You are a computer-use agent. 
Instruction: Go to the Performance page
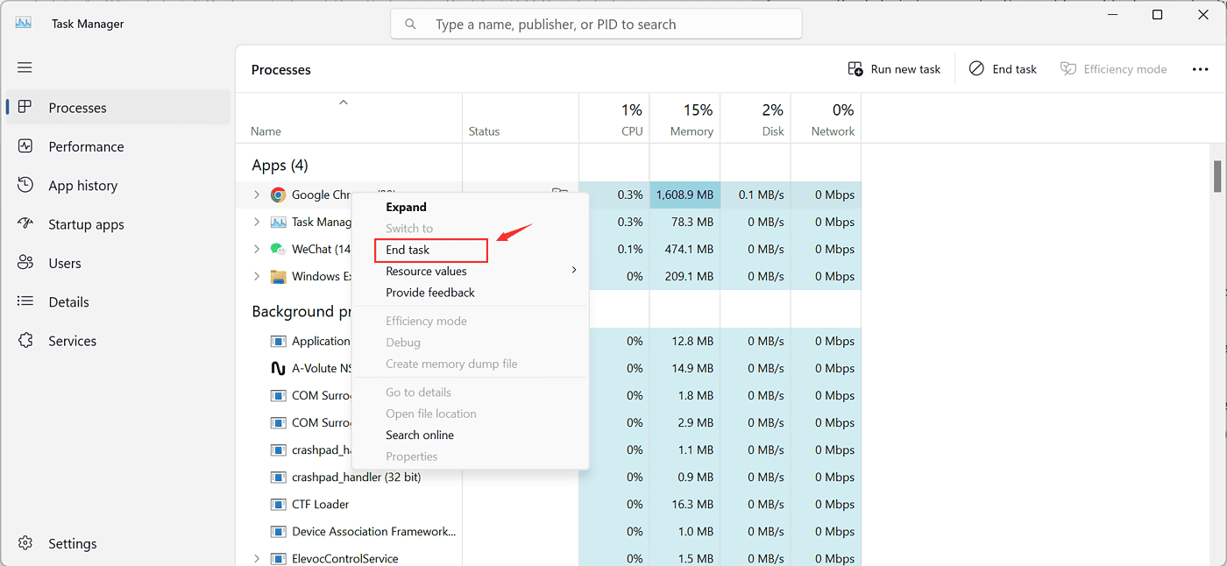[x=118, y=146]
